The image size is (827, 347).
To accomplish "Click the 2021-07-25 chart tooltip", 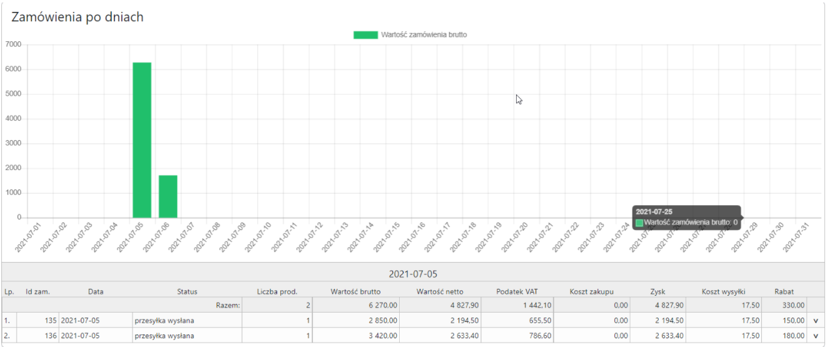I will (686, 217).
